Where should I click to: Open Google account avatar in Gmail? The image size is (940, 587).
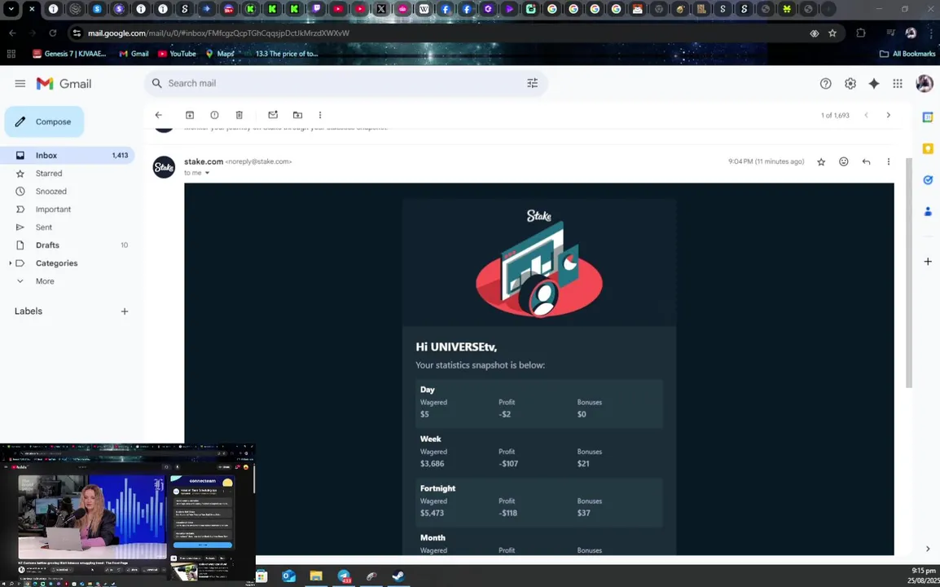click(x=925, y=83)
